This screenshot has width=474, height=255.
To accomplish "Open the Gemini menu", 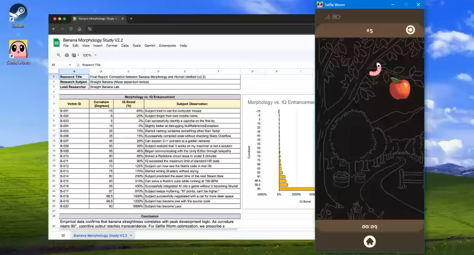I will (x=149, y=46).
